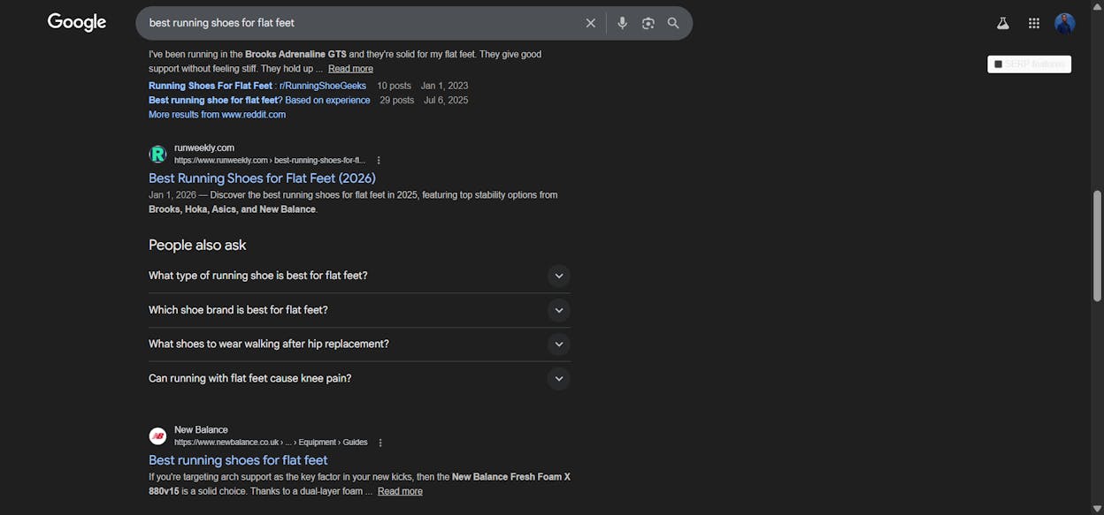Click the 'People also ask' heading
Image resolution: width=1104 pixels, height=515 pixels.
197,245
